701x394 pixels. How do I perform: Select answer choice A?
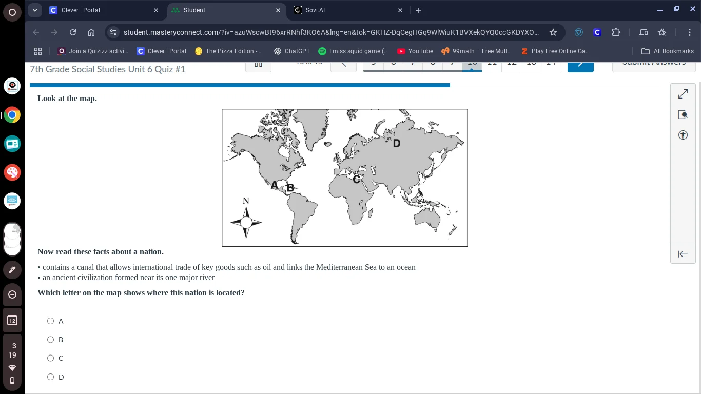[x=50, y=321]
